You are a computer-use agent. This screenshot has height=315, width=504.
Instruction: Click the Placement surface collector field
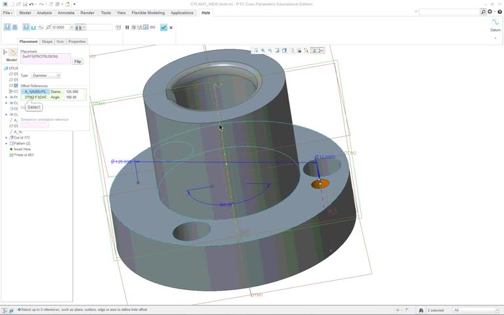[46, 59]
